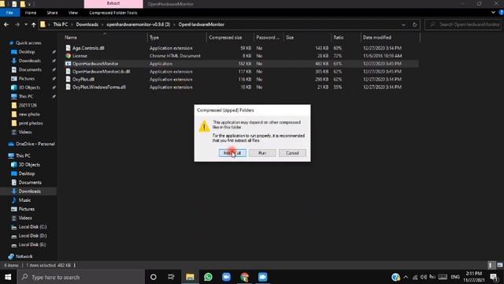Click the Extract all button in dialog
504x284 pixels.
tap(232, 153)
